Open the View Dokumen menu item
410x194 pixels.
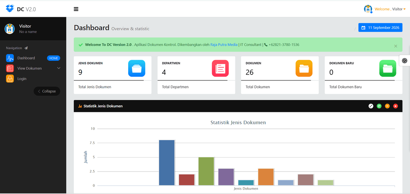pyautogui.click(x=30, y=68)
